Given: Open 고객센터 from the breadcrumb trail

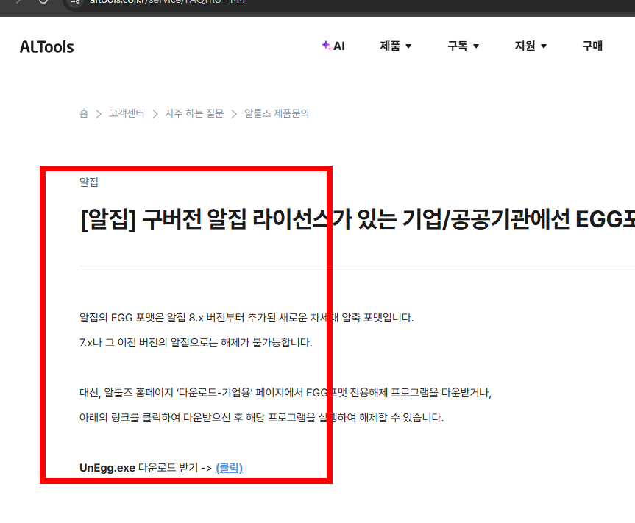Looking at the screenshot, I should pos(126,113).
